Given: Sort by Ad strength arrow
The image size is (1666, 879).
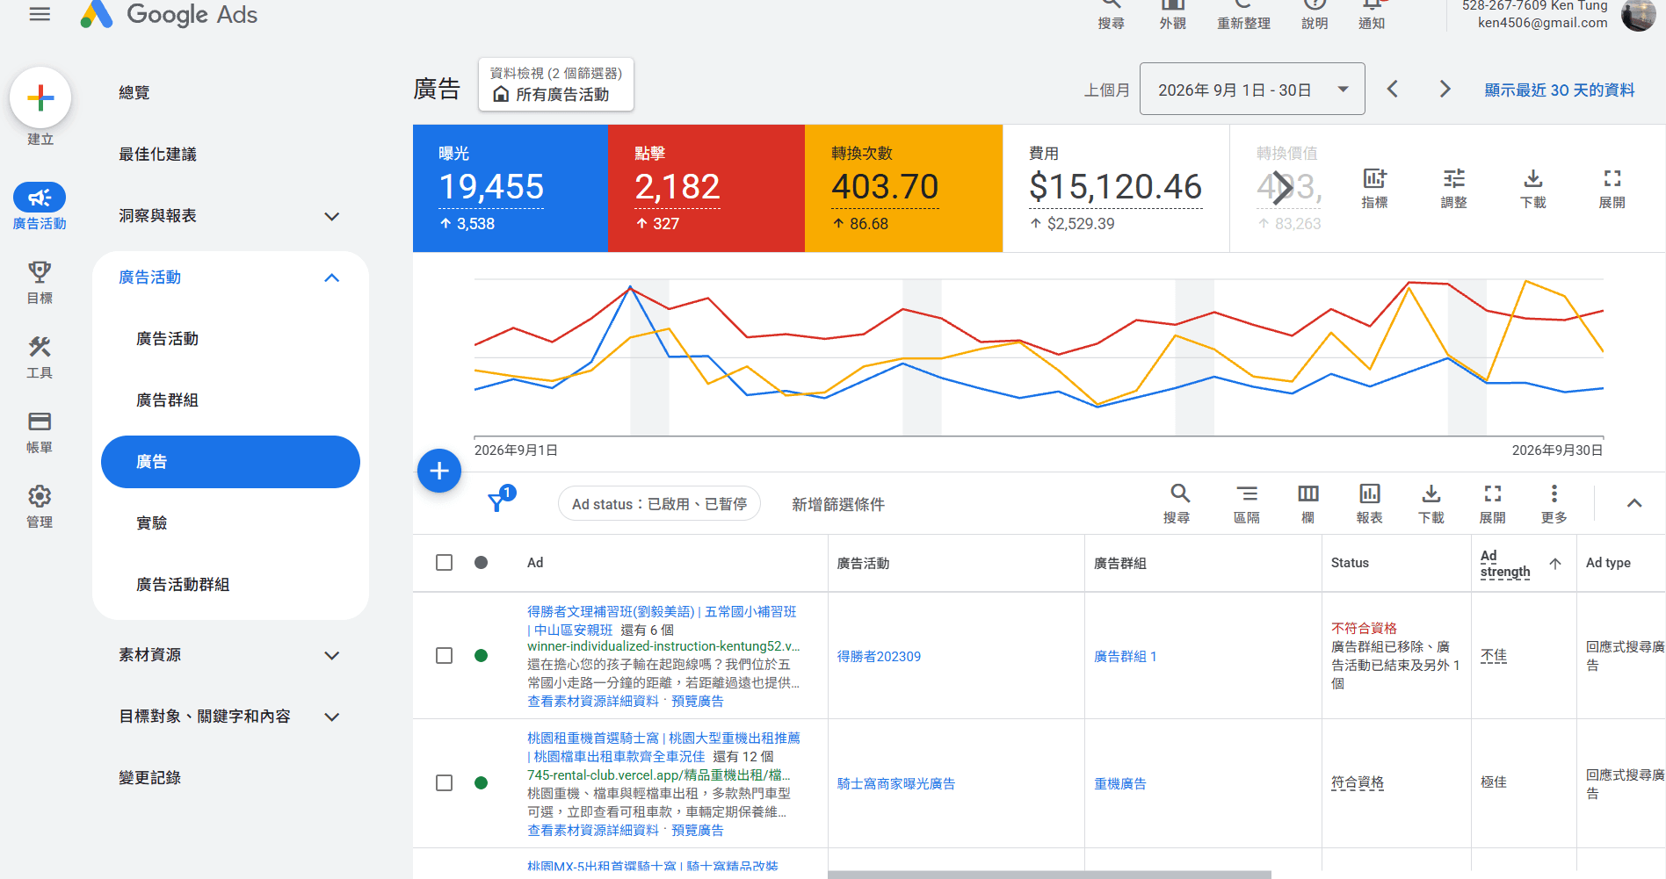Looking at the screenshot, I should click(1555, 563).
